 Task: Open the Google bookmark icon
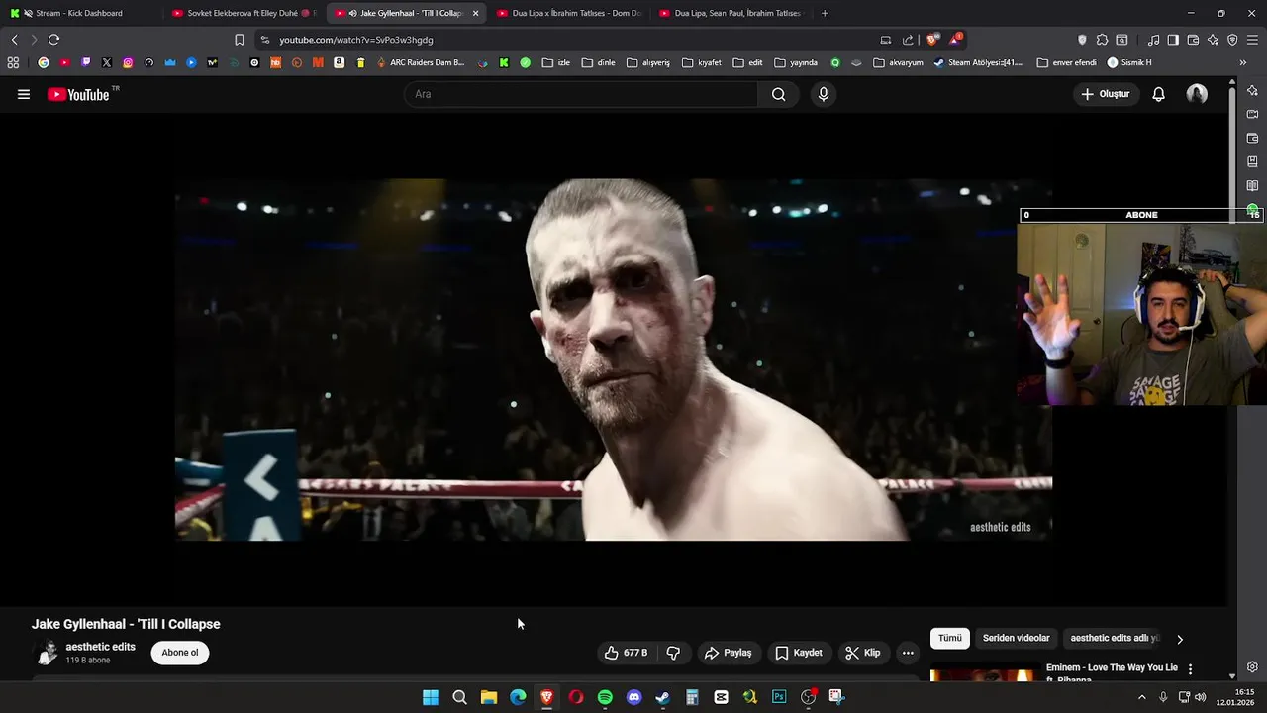tap(44, 62)
